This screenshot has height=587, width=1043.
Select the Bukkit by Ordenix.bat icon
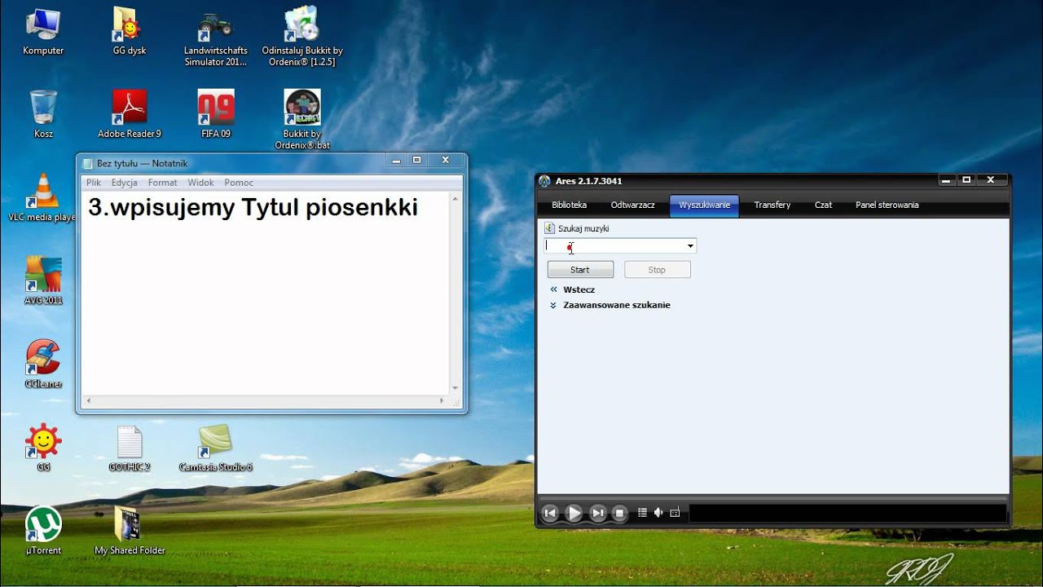pos(302,120)
